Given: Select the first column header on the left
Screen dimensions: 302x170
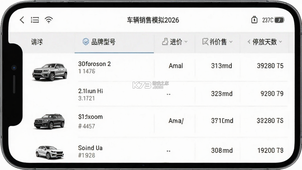Looking at the screenshot, I should coord(37,42).
